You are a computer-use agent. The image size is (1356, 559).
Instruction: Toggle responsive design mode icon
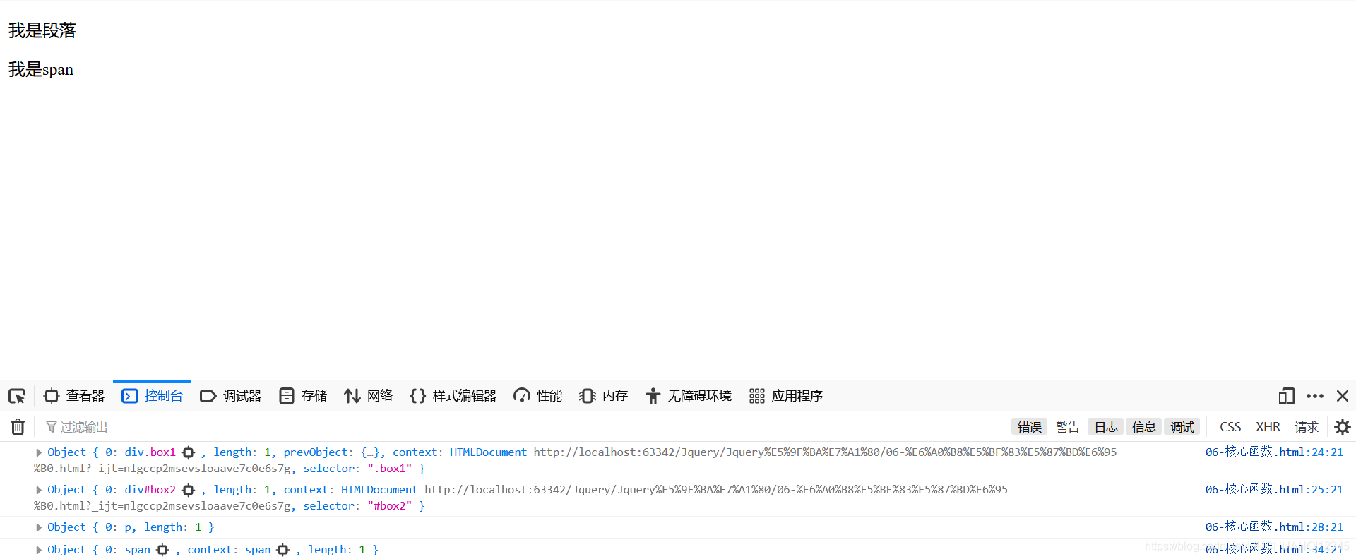[1287, 396]
